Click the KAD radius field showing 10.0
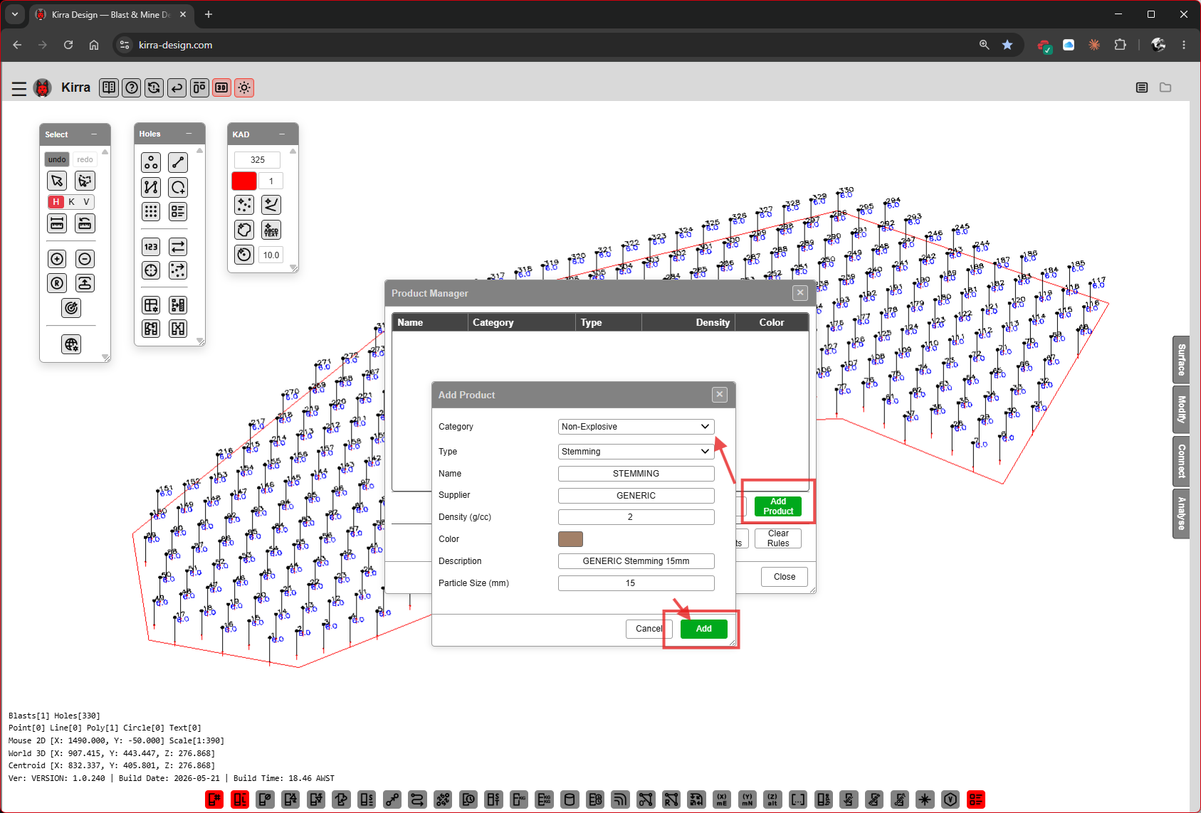 point(271,255)
